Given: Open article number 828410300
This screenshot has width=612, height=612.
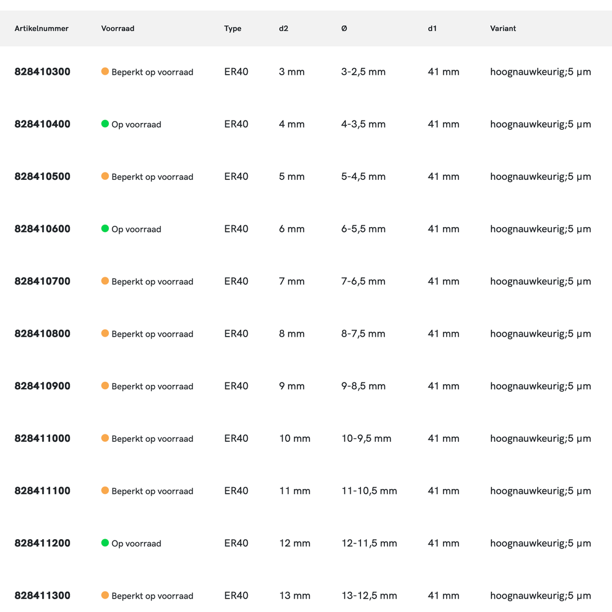Looking at the screenshot, I should click(x=42, y=72).
